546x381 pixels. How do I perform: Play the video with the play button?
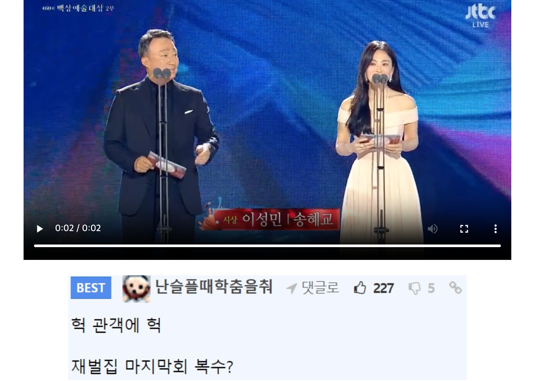[x=40, y=228]
